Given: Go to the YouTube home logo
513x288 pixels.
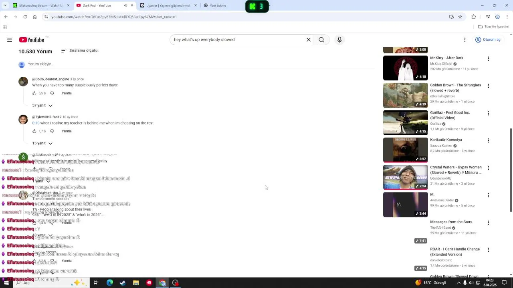Looking at the screenshot, I should click(32, 40).
